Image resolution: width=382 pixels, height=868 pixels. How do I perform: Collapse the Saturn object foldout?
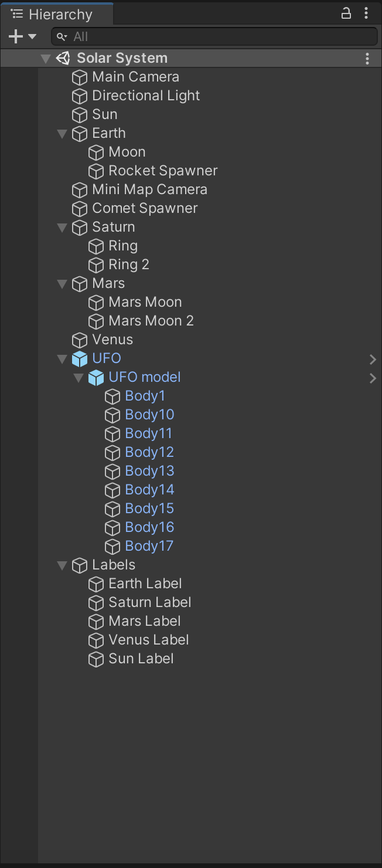coord(62,228)
